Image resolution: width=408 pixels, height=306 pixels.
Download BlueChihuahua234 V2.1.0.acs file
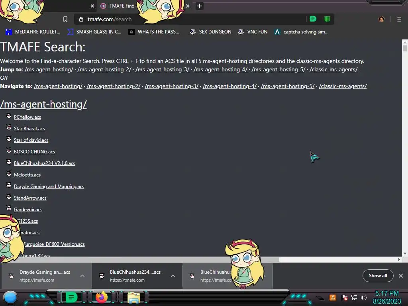45,163
